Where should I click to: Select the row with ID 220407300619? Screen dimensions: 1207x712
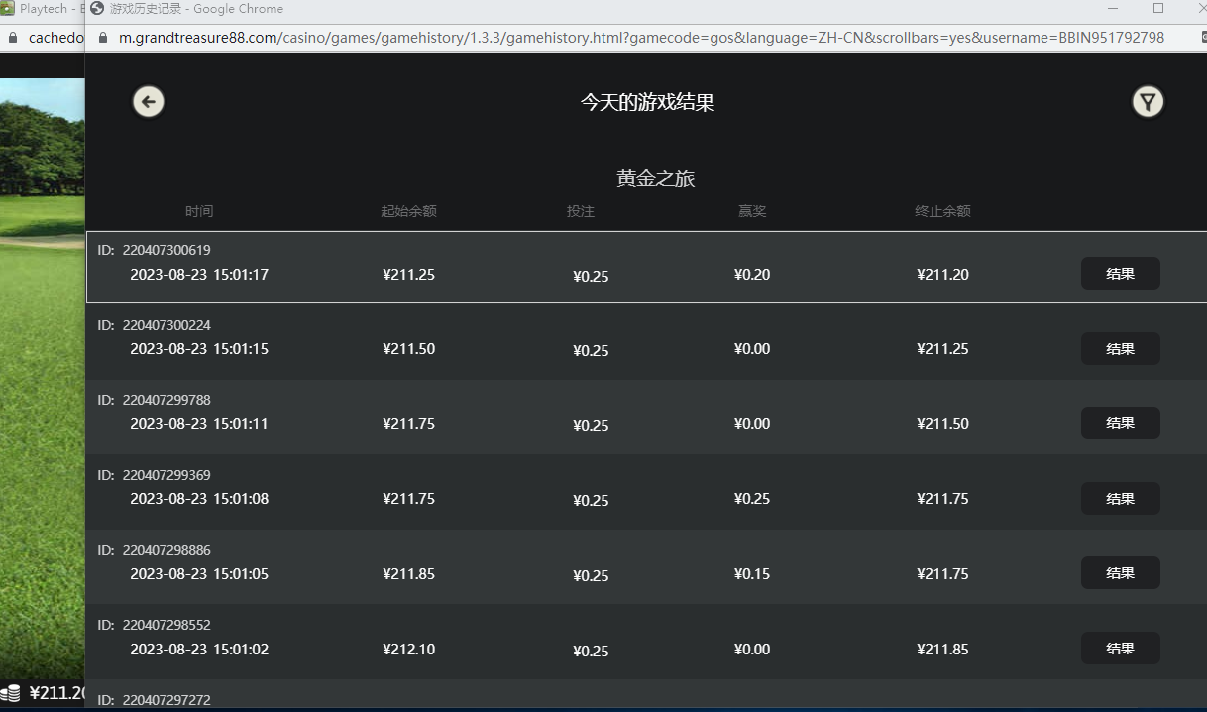point(646,267)
